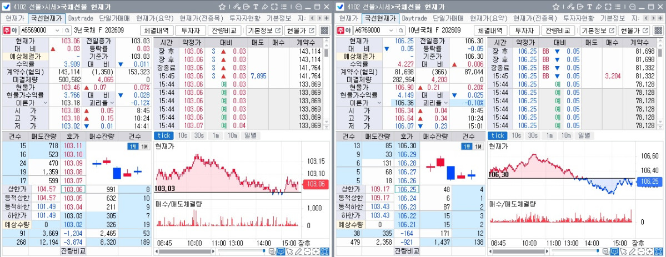Select 1M candle period in right window
Screen dimensions: 666x257
tap(478, 147)
